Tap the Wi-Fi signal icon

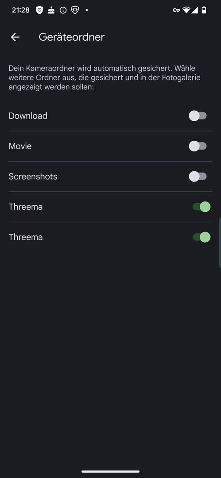click(186, 10)
